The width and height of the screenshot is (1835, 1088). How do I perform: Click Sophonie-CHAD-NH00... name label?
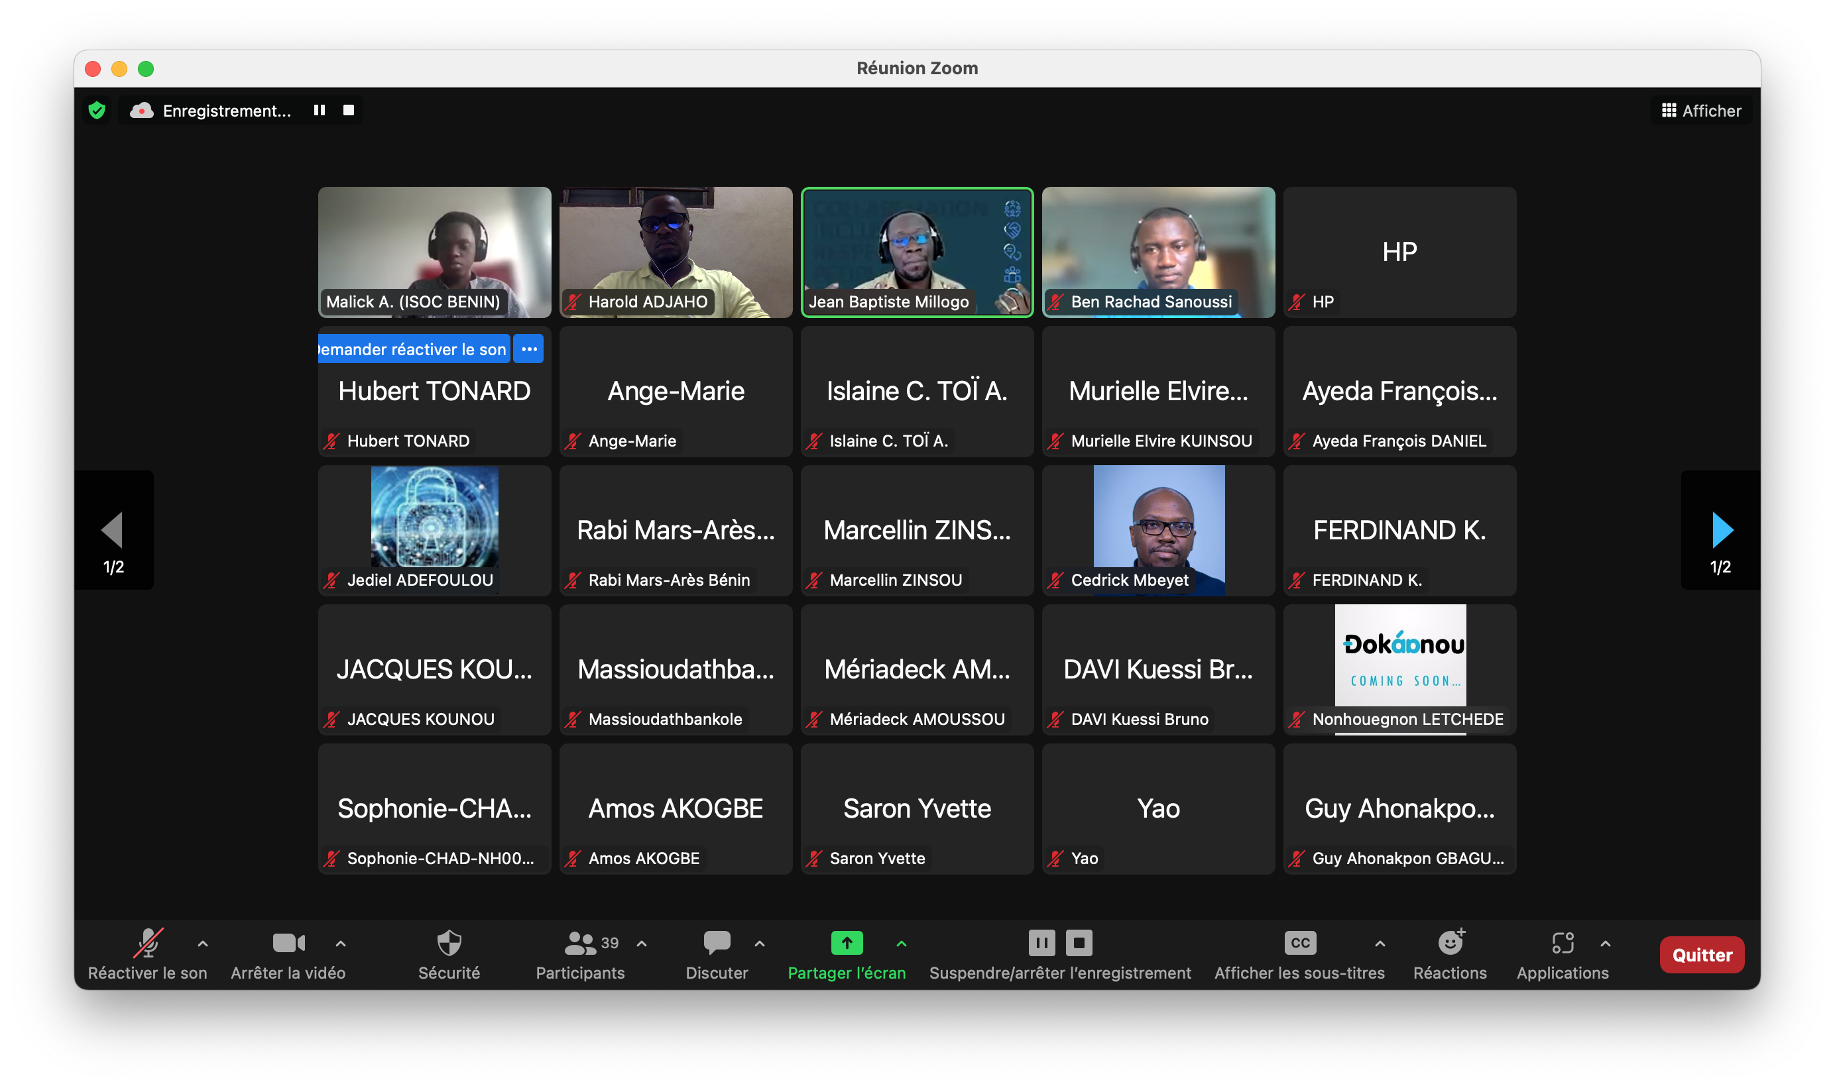[440, 858]
